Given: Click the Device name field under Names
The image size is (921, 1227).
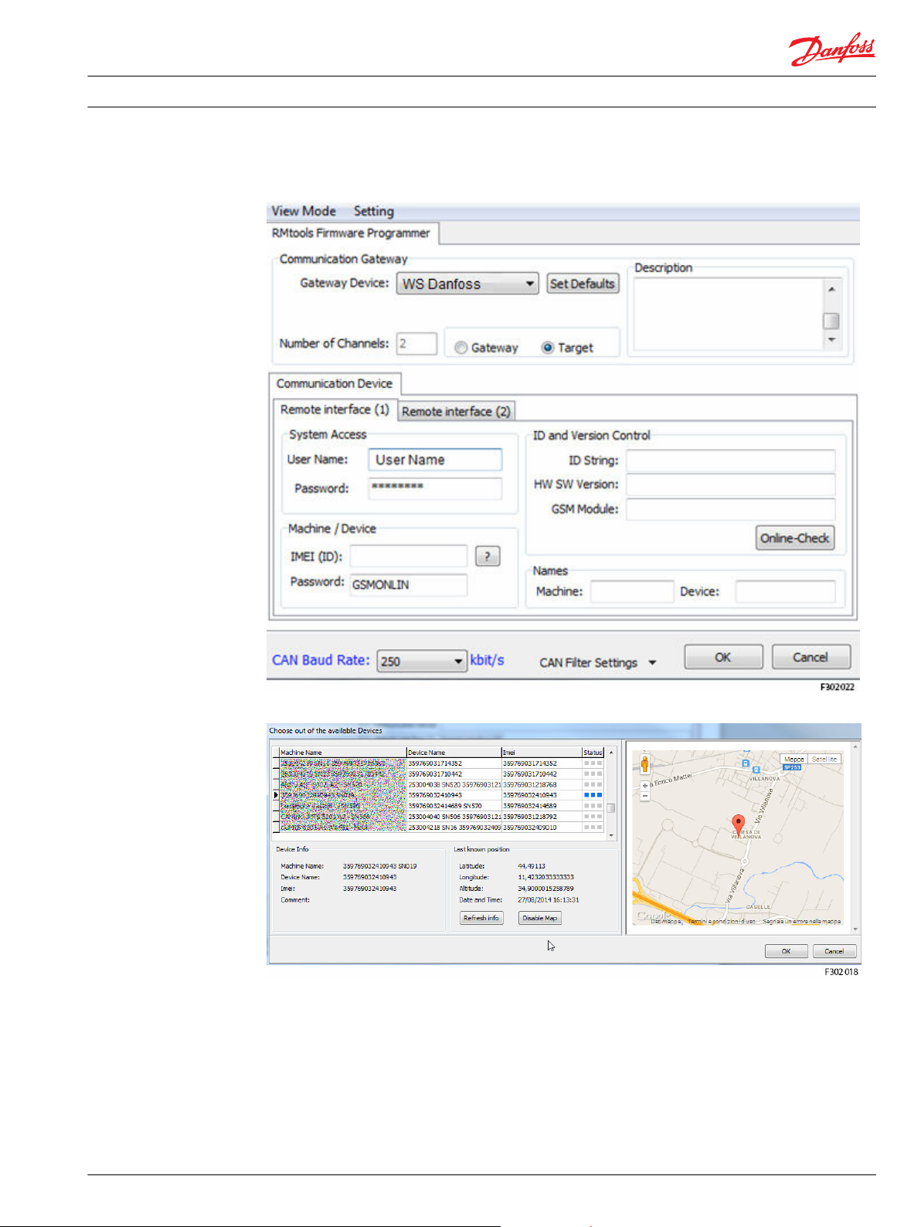Looking at the screenshot, I should [785, 592].
